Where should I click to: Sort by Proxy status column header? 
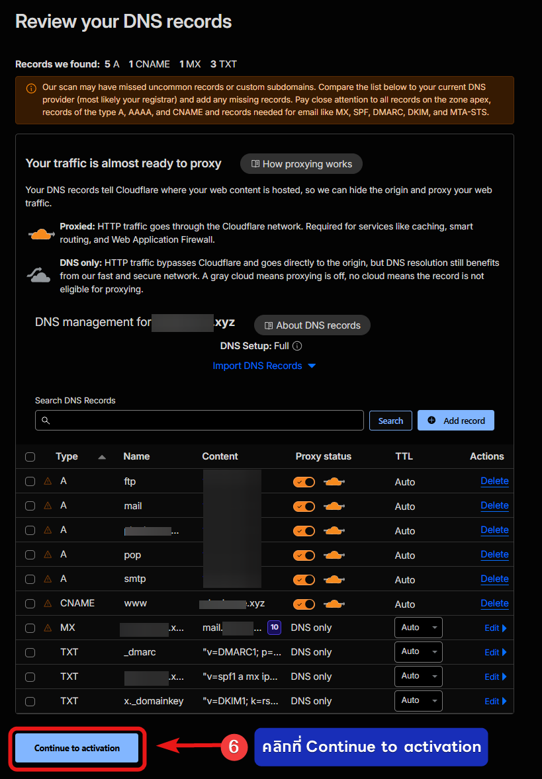[x=323, y=456]
